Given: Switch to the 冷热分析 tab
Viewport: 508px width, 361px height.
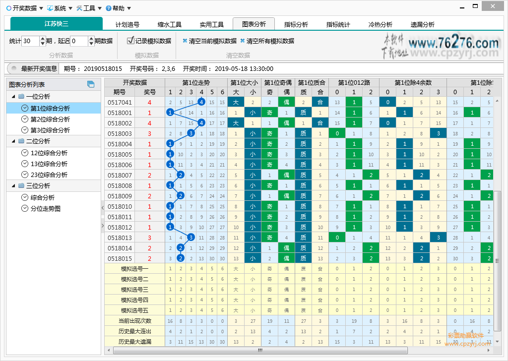Looking at the screenshot, I should (x=380, y=24).
